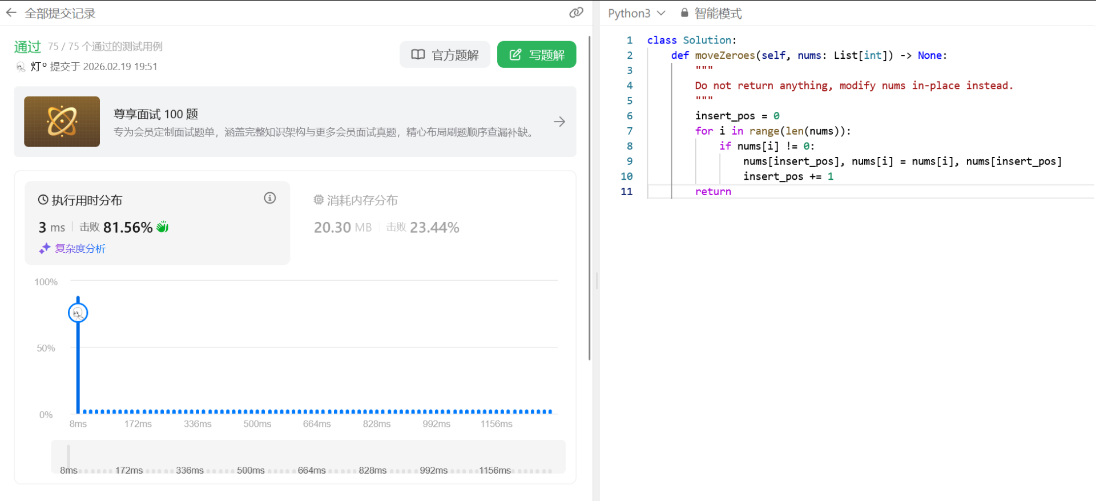Viewport: 1096px width, 501px height.
Task: Click the lock icon beside 智能模式
Action: pyautogui.click(x=684, y=13)
